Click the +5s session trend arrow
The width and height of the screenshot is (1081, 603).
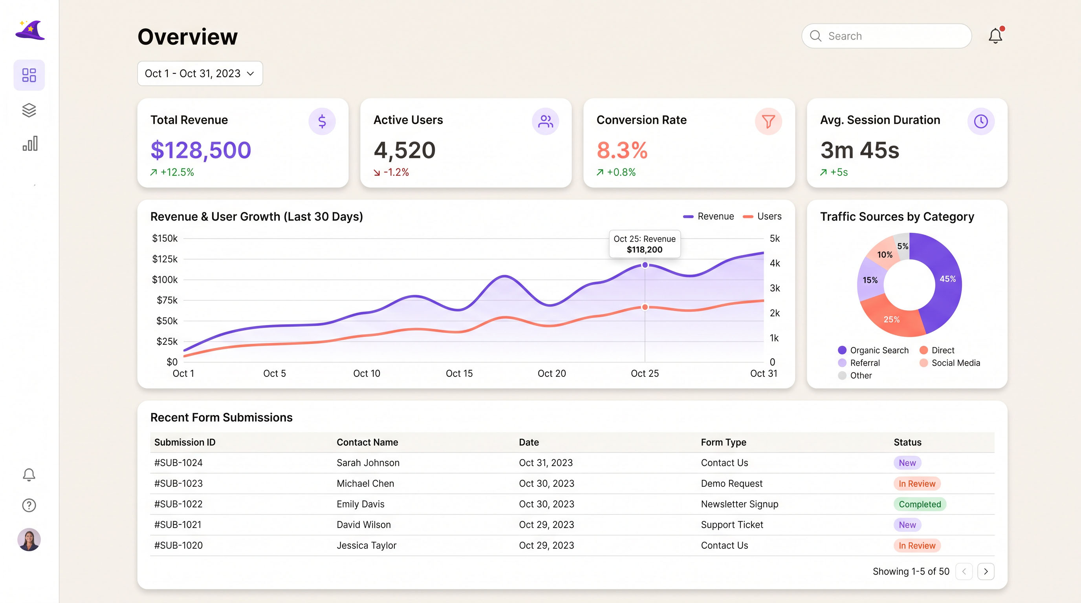tap(823, 172)
